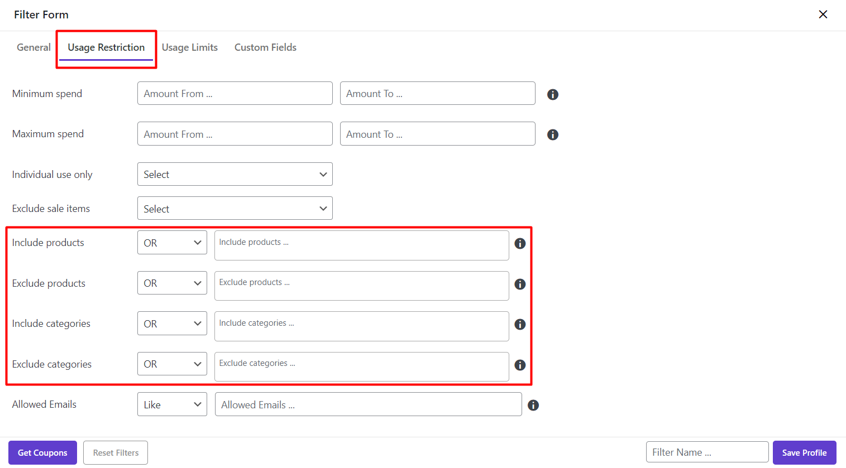Image resolution: width=846 pixels, height=468 pixels.
Task: Focus the Filter Name input field
Action: (706, 452)
